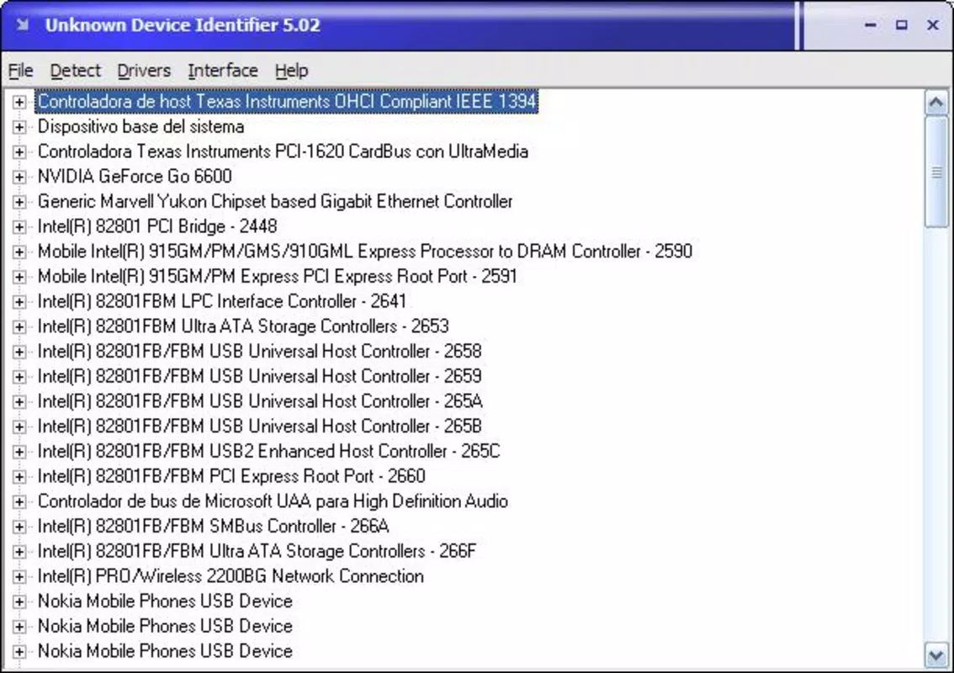Expand the Ultra ATA Storage Controllers 266F node
The width and height of the screenshot is (954, 673).
coord(19,551)
